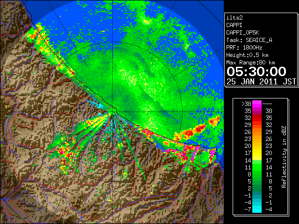Click the 05:30:00 timestamp
Viewport: 299px width, 224px height.
(256, 71)
